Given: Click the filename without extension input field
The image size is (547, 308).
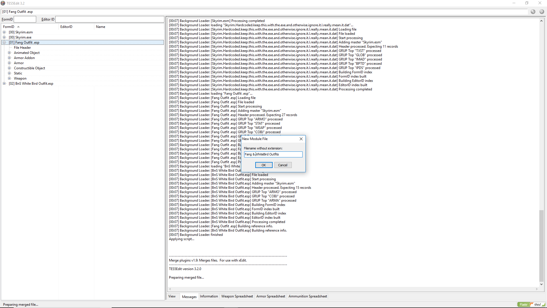Looking at the screenshot, I should click(x=273, y=154).
